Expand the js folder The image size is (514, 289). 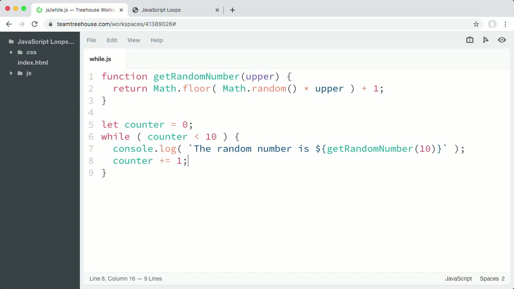coord(11,73)
